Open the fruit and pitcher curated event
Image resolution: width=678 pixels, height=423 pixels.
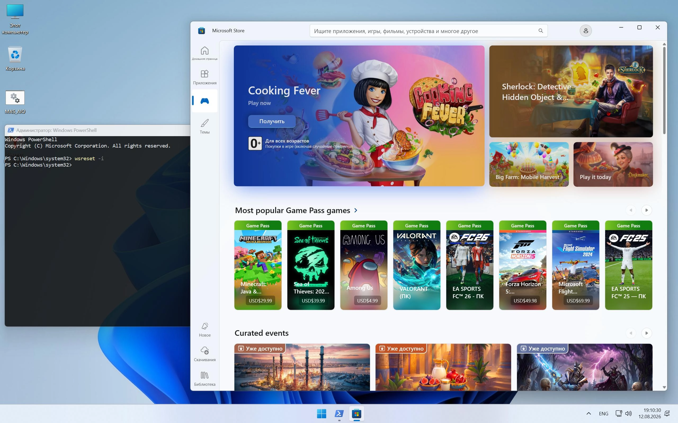pyautogui.click(x=443, y=367)
